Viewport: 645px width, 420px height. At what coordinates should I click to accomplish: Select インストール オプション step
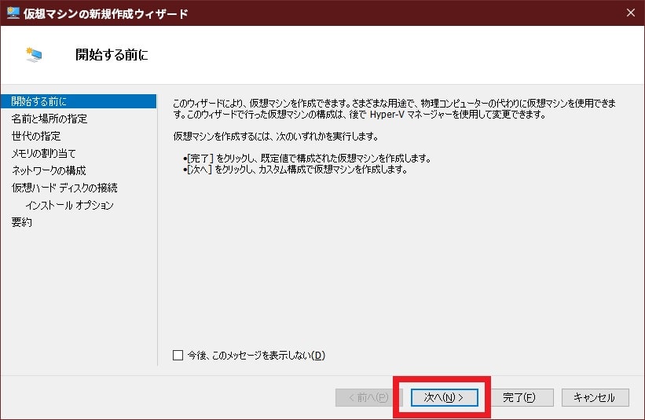(69, 205)
